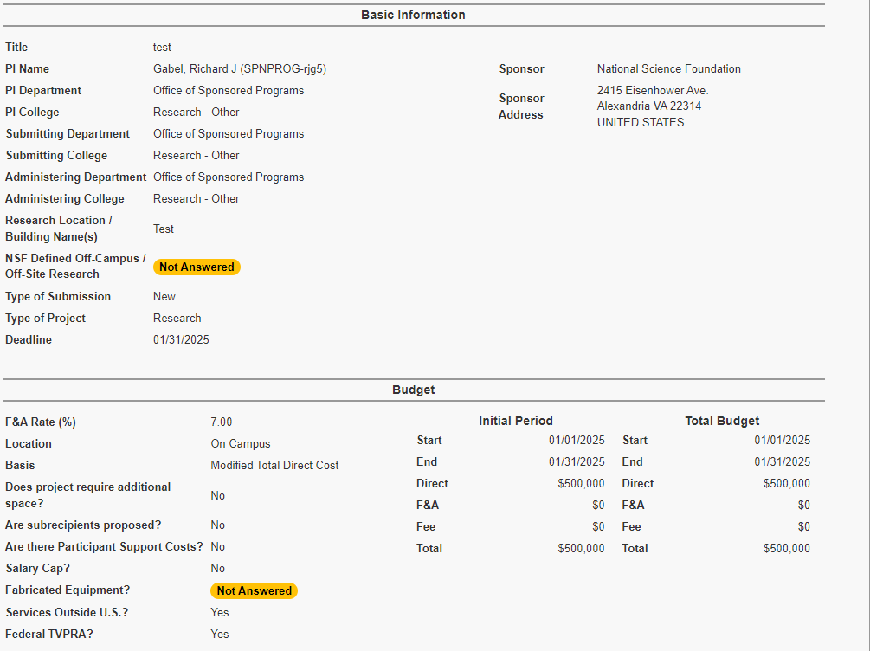Click the Yes value for Federal TVPRA
Image resolution: width=870 pixels, height=651 pixels.
220,635
